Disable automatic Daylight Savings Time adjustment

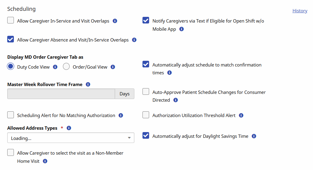tap(146, 136)
